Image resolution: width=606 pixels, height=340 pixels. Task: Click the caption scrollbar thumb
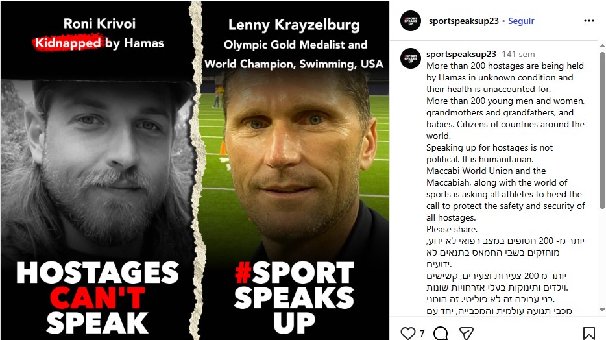602,130
